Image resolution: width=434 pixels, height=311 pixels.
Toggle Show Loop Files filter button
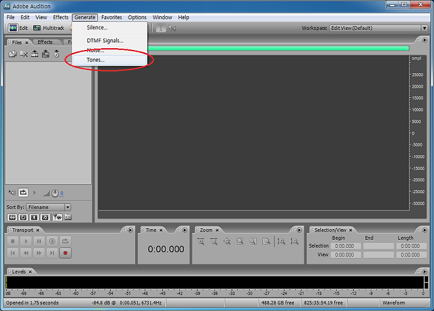[24, 218]
